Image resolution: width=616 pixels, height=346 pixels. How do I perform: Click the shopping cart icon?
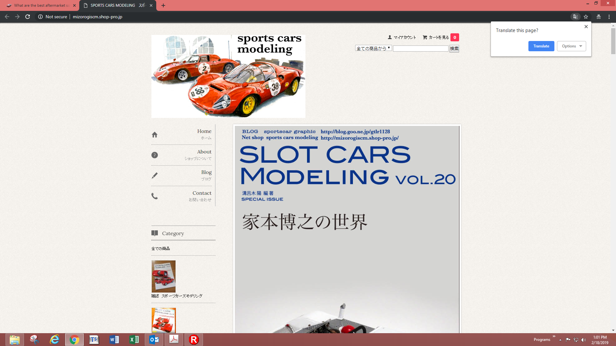[x=425, y=37]
